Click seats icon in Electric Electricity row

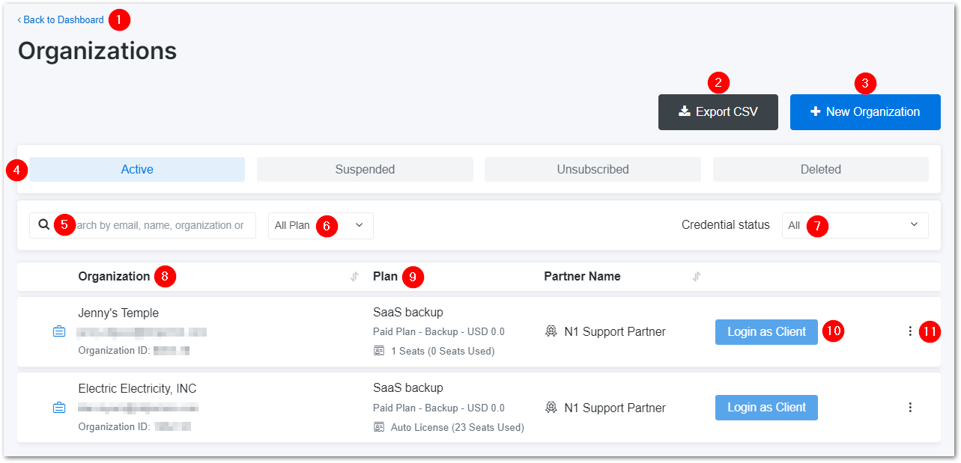tap(379, 428)
